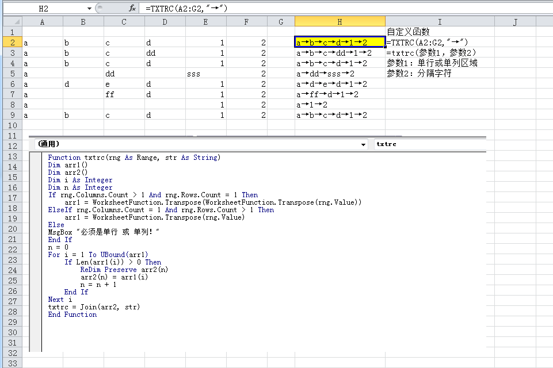Click the code line Dim n As Integer

click(80, 187)
